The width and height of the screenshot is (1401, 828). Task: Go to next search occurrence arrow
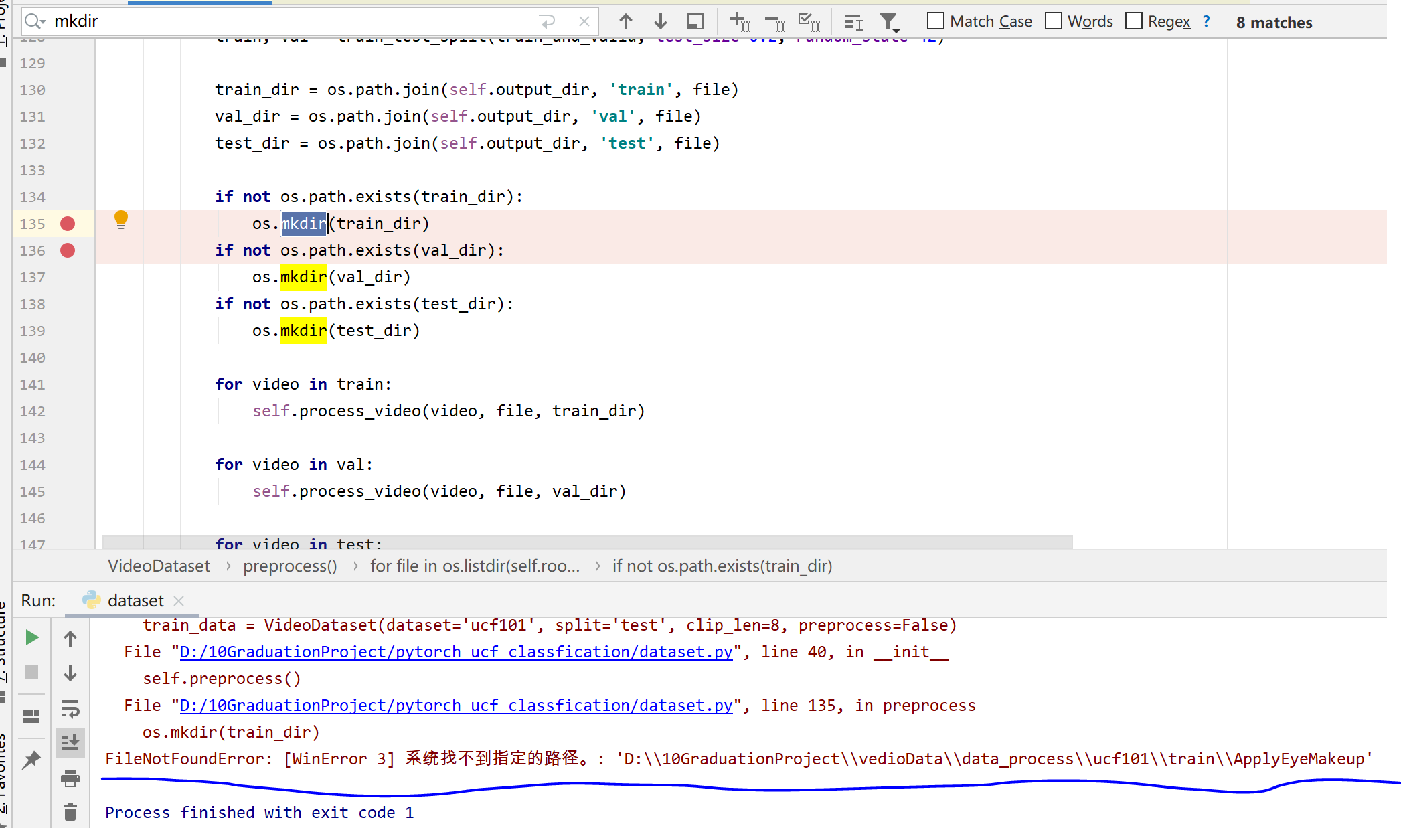click(x=660, y=22)
